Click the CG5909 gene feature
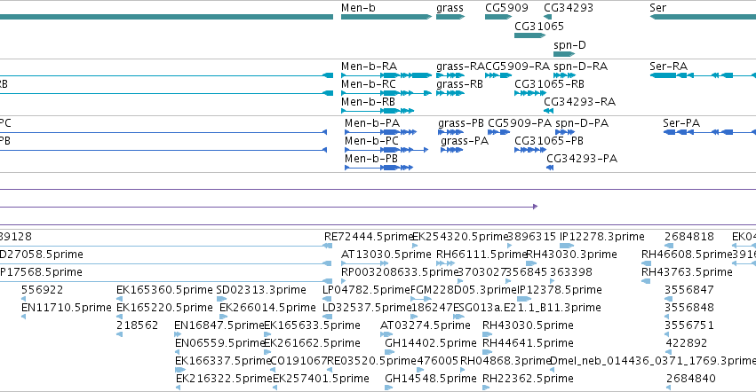This screenshot has width=756, height=392. [498, 17]
